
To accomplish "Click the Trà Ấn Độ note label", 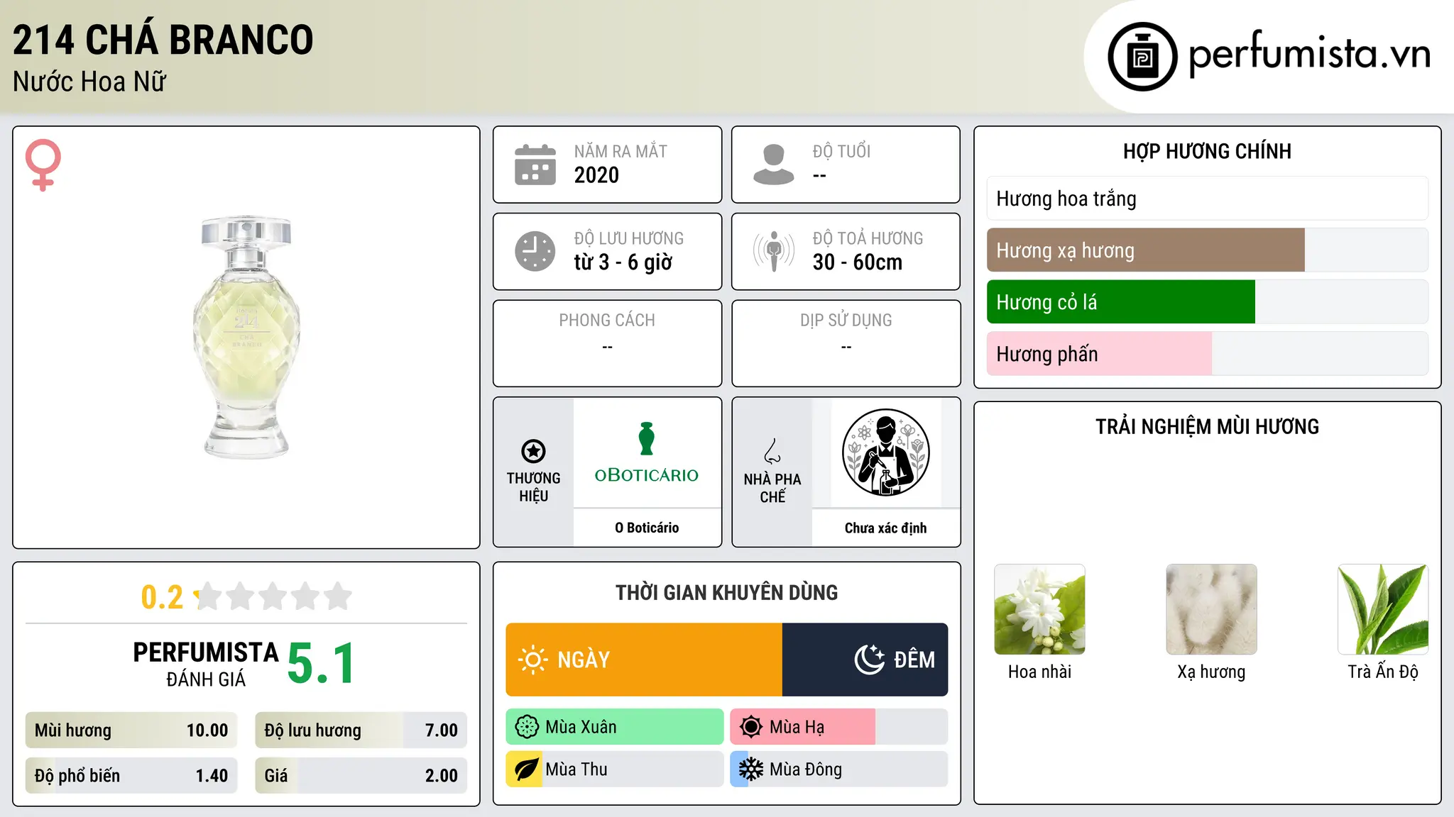I will point(1383,672).
